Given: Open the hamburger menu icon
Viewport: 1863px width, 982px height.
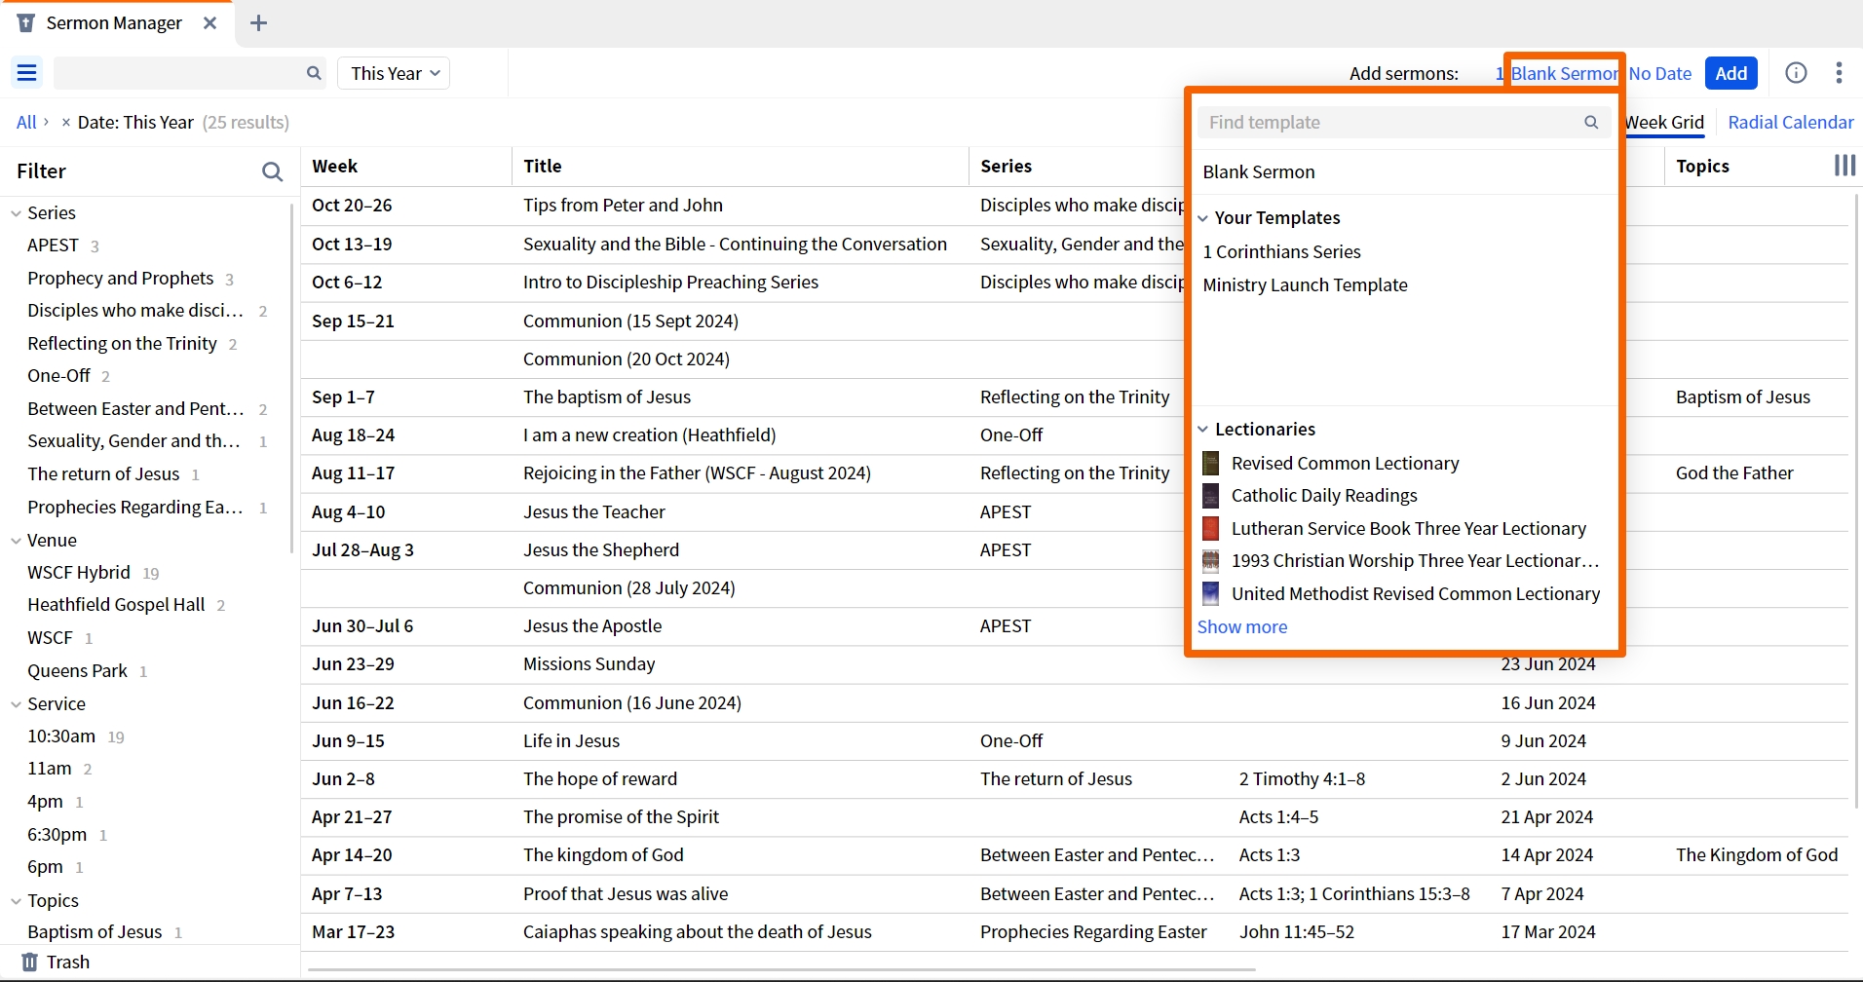Looking at the screenshot, I should pyautogui.click(x=27, y=73).
